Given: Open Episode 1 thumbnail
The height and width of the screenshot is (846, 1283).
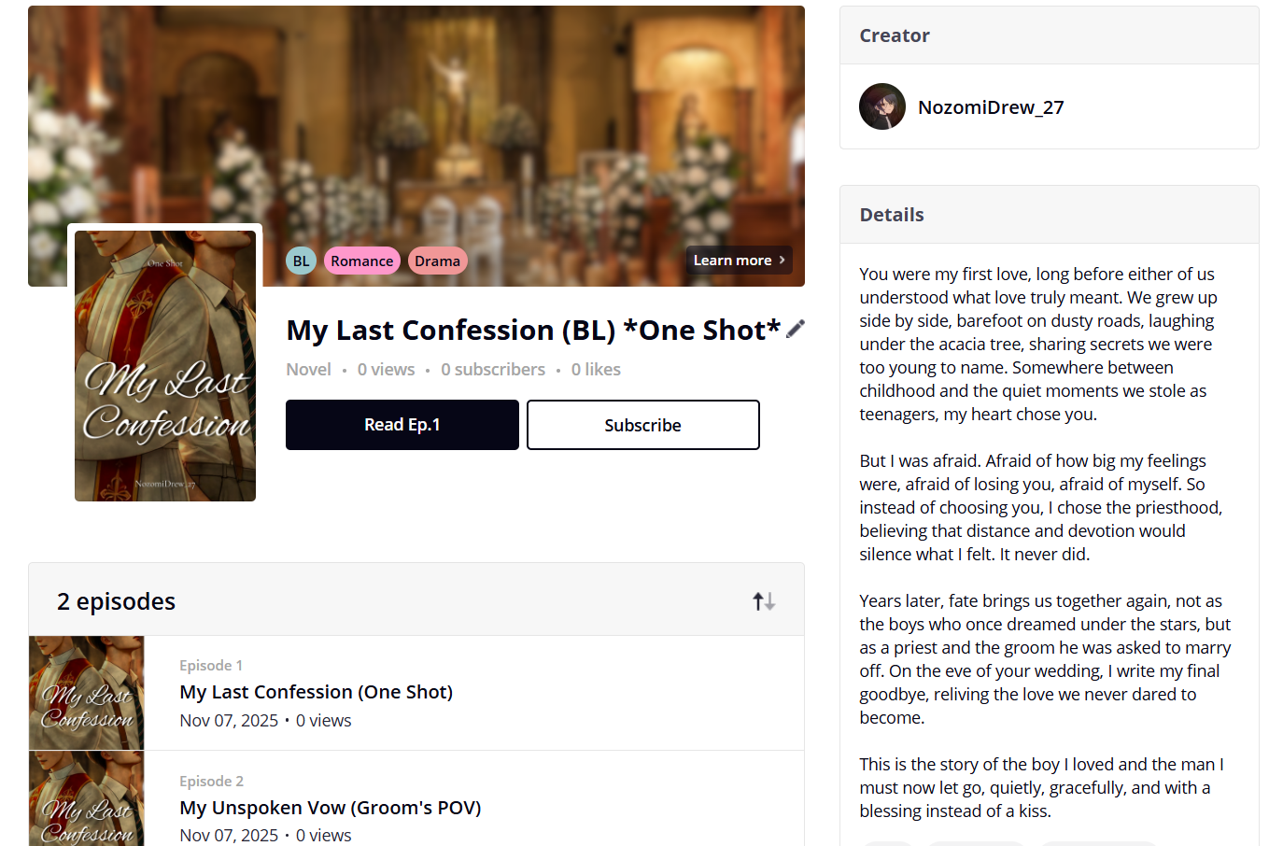Looking at the screenshot, I should tap(87, 693).
